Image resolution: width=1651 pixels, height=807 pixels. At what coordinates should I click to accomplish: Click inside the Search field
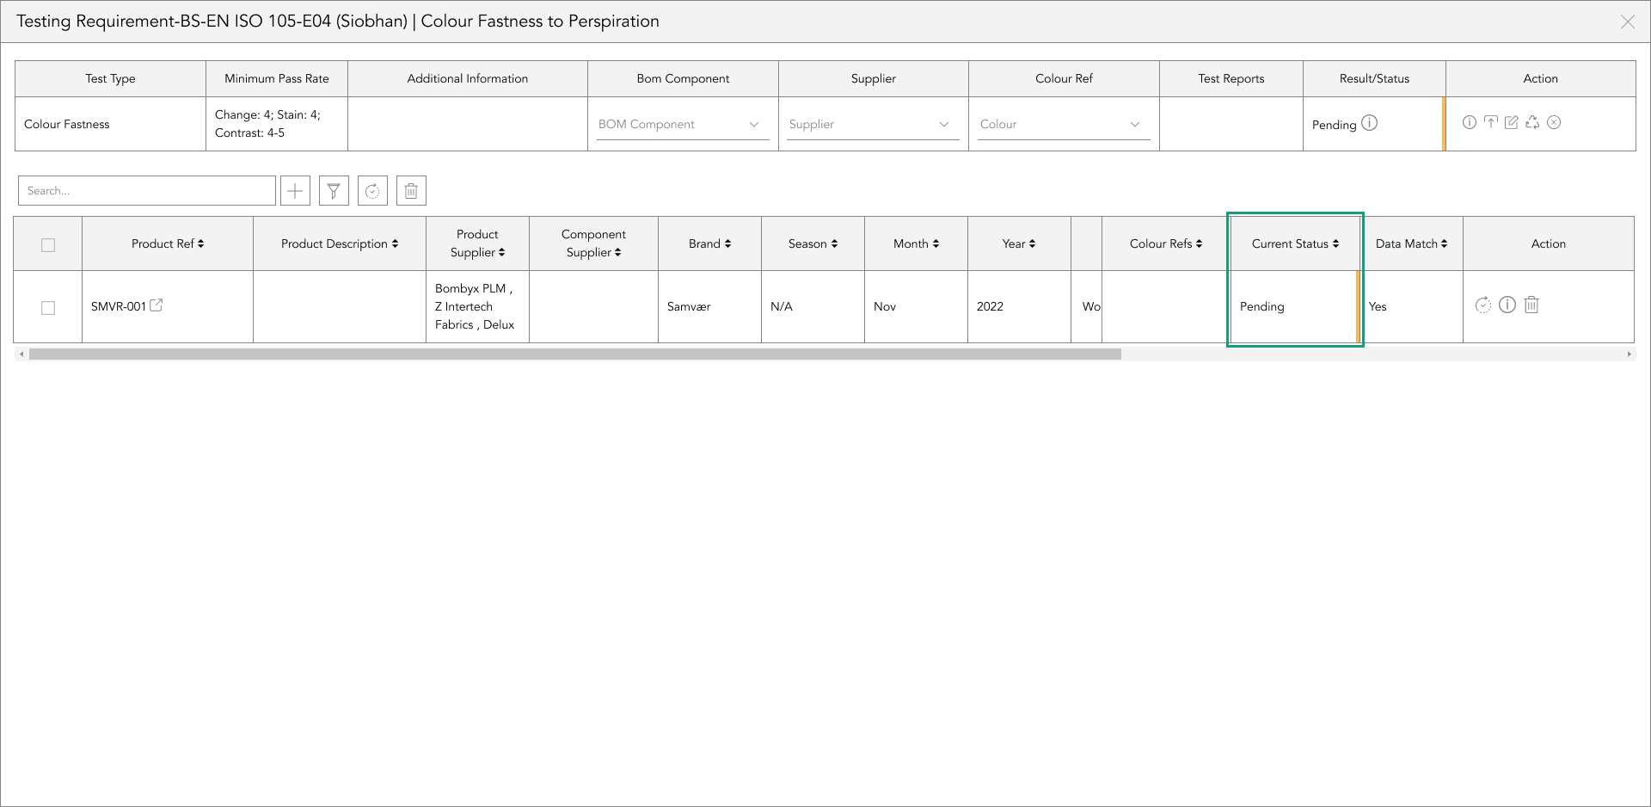(146, 190)
